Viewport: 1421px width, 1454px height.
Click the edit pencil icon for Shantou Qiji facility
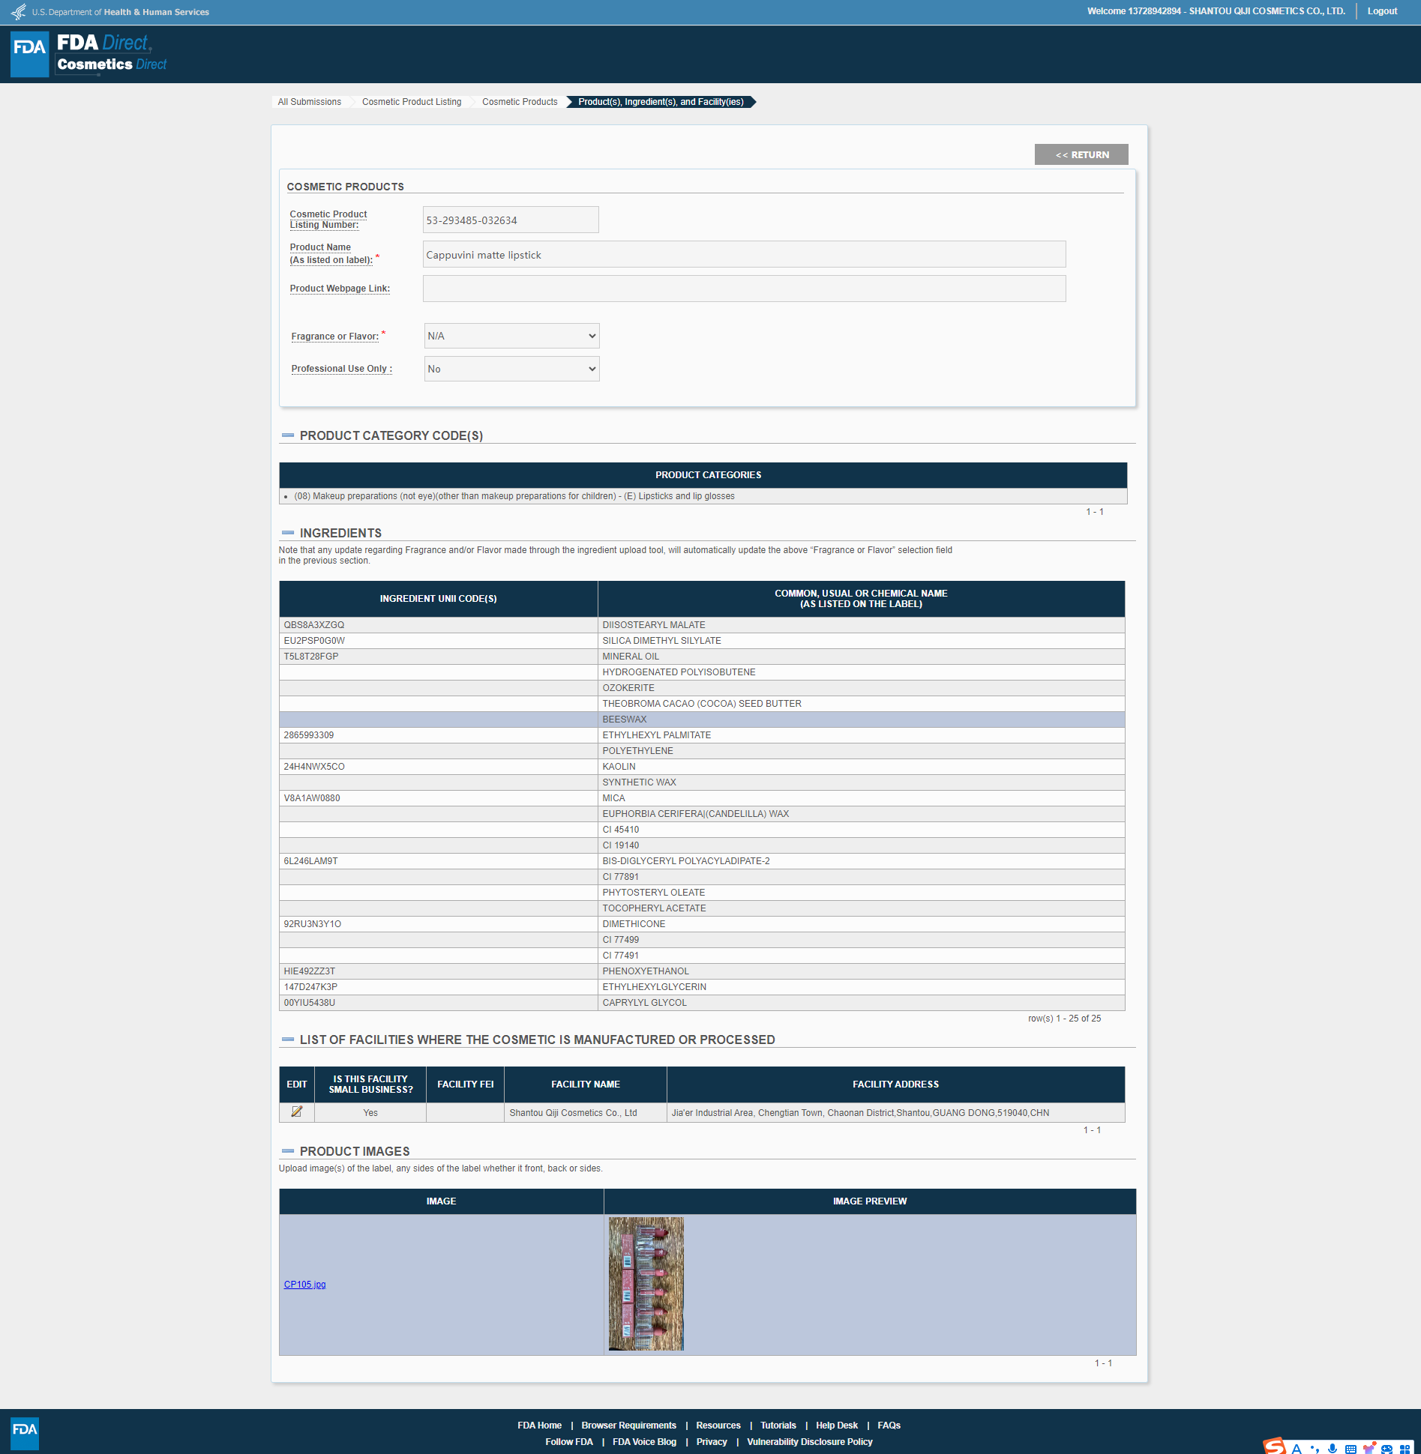(296, 1111)
